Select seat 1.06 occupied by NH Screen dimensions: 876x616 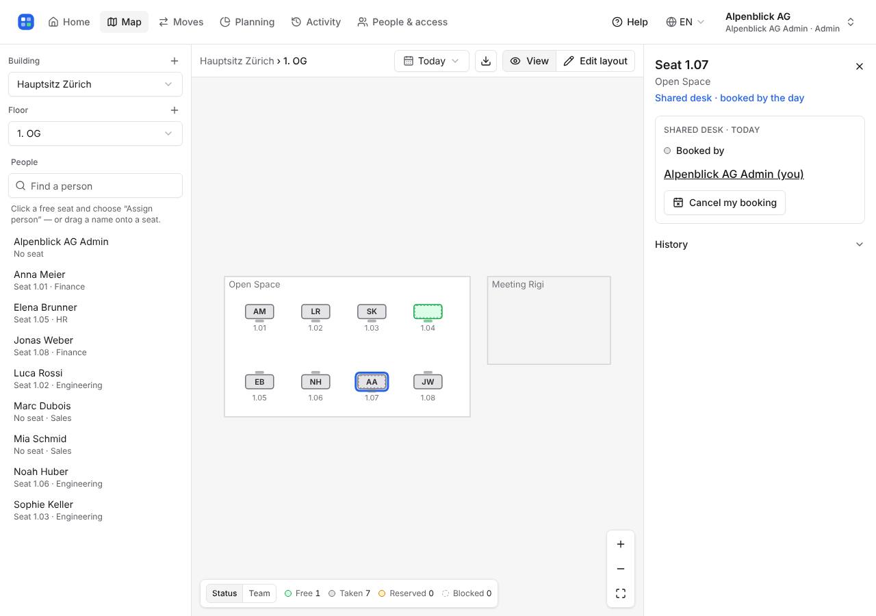click(x=315, y=382)
